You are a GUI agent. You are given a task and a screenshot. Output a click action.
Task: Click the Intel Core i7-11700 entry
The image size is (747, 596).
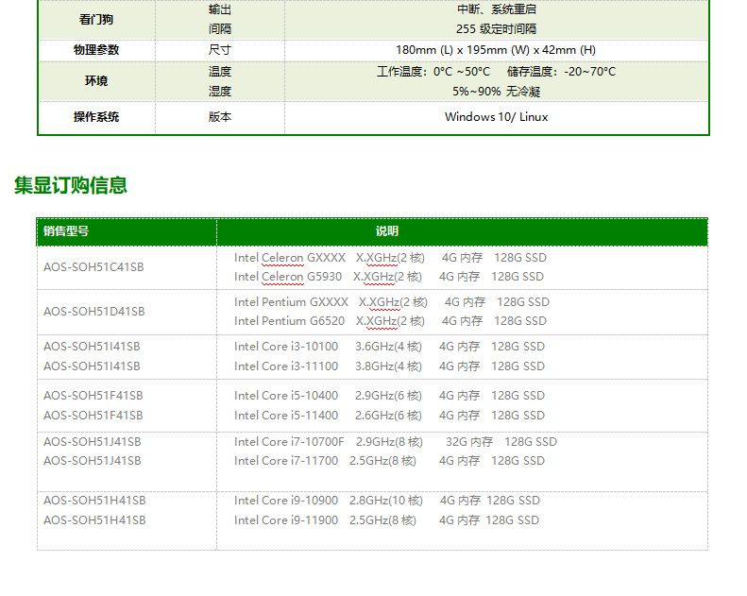point(389,461)
